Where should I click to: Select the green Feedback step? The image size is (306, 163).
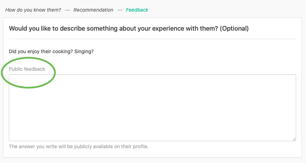point(137,10)
